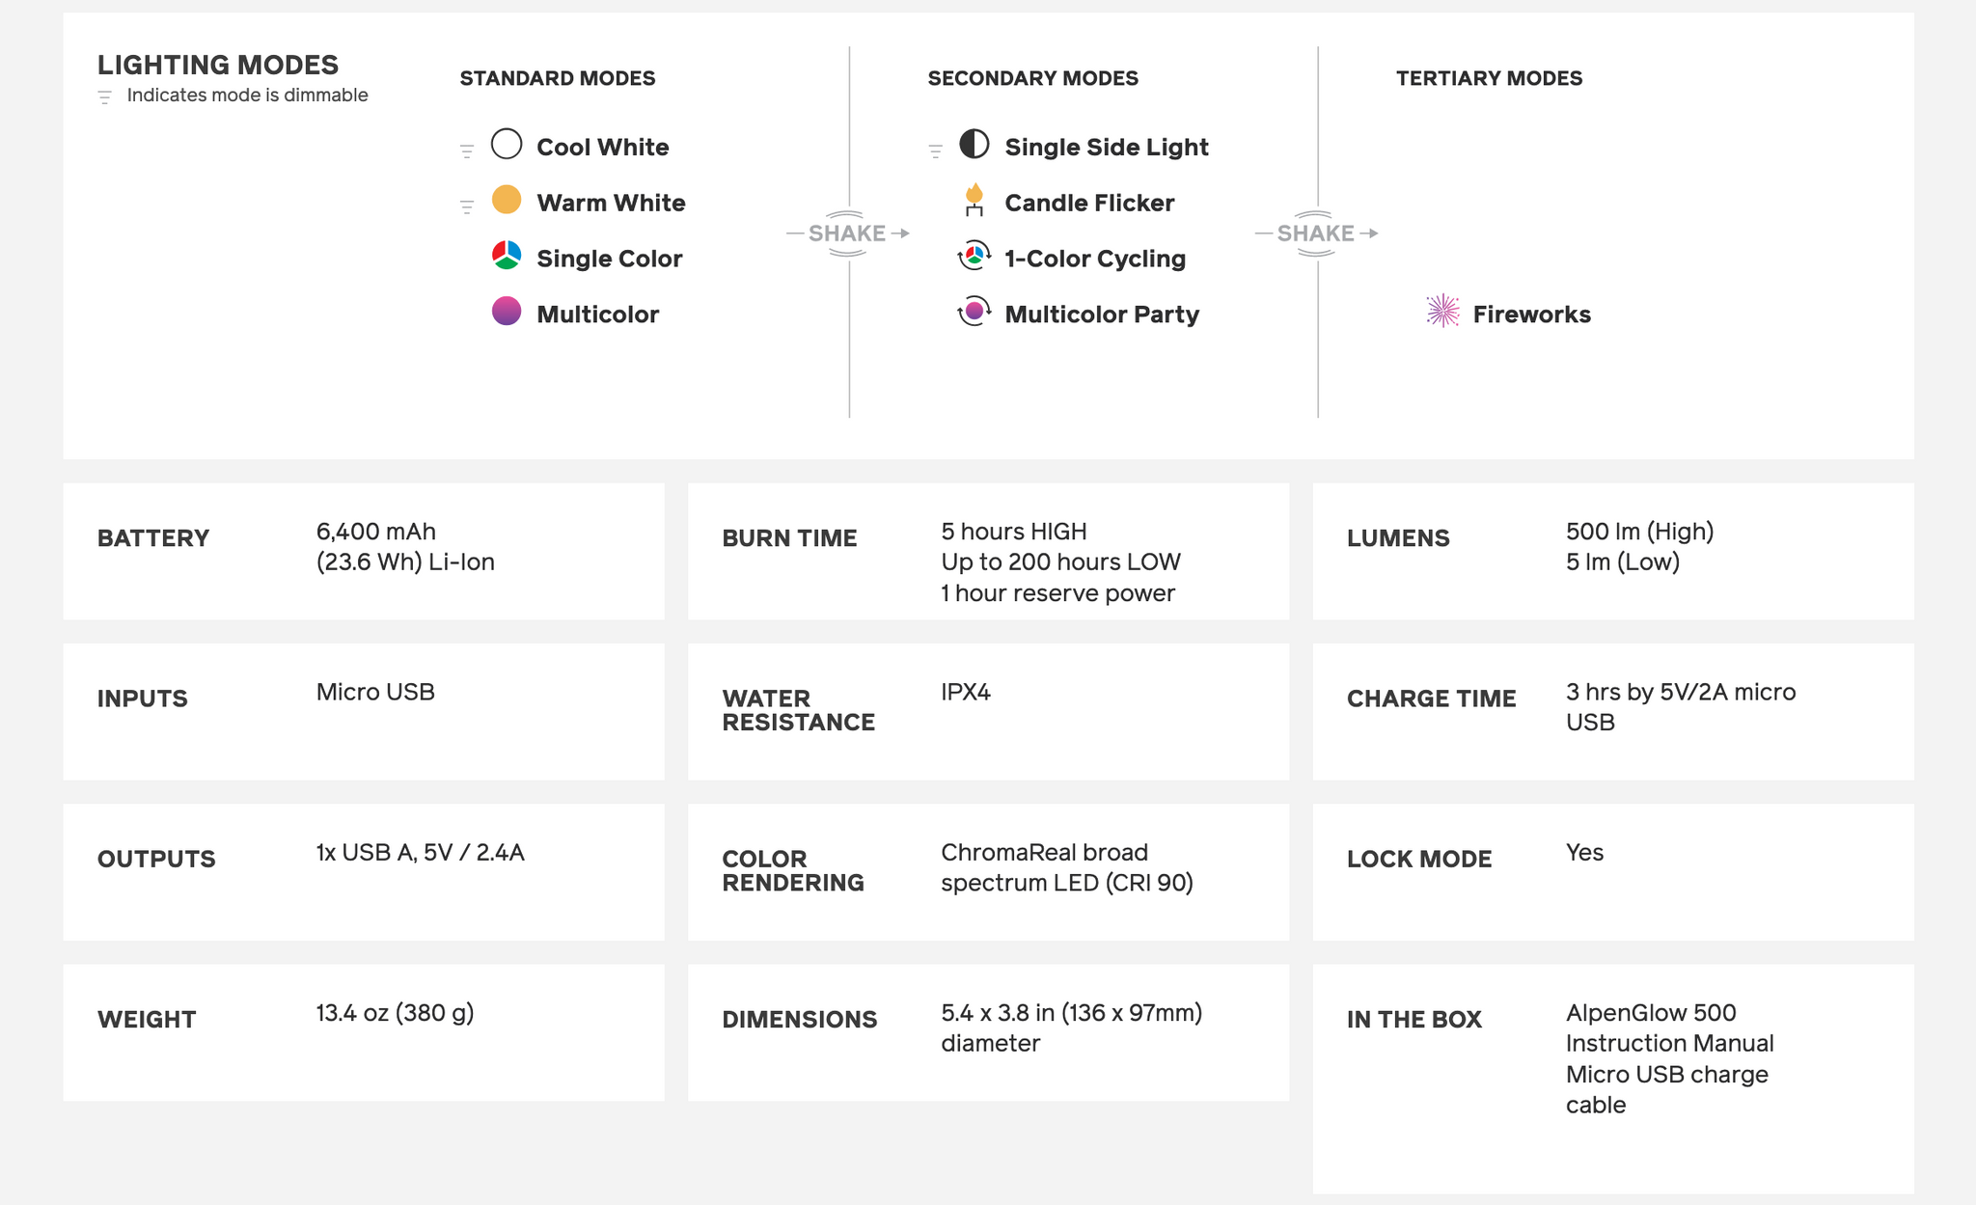Click the Multicolor purple gradient icon
Viewport: 1976px width, 1205px height.
tap(507, 312)
